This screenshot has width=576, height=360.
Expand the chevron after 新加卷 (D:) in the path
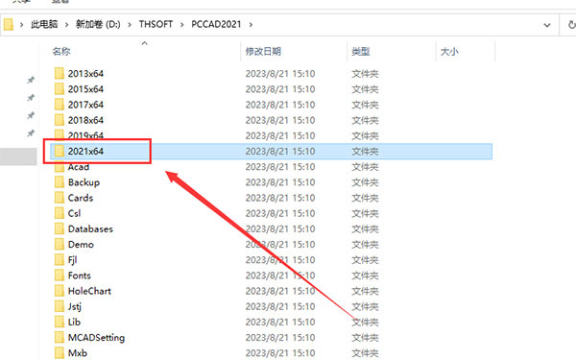tap(130, 25)
